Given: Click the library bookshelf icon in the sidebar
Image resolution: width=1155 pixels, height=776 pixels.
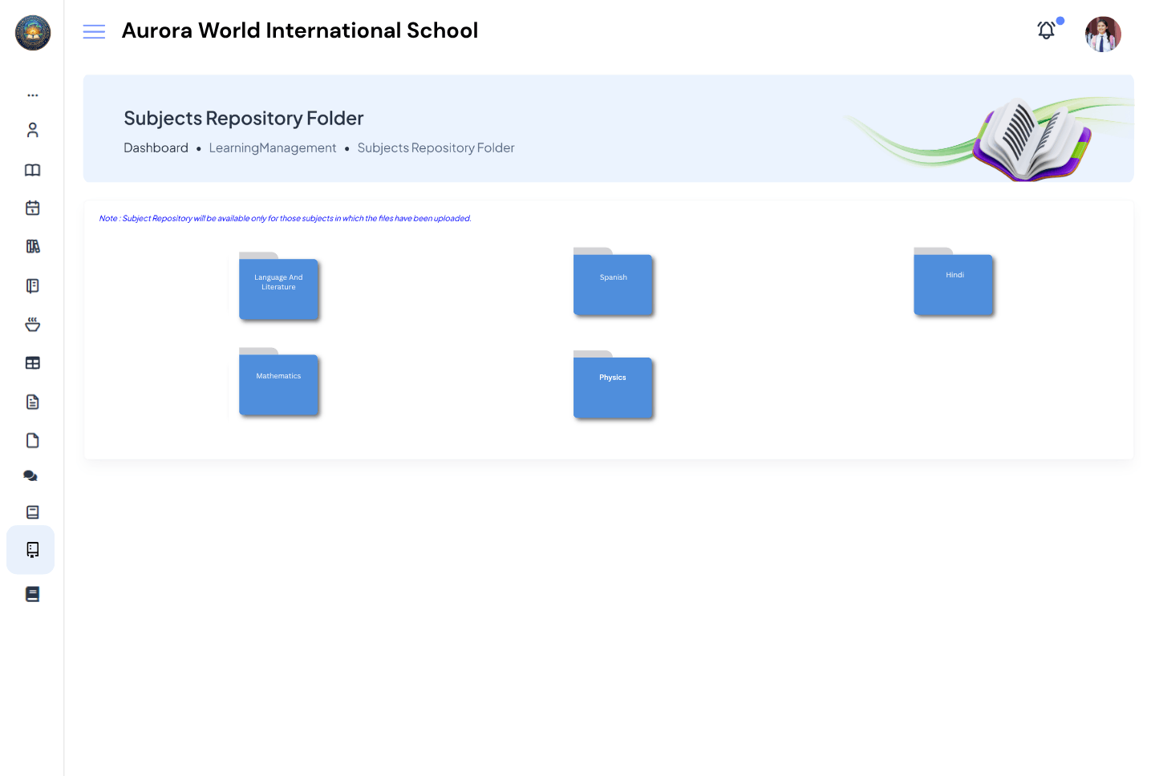Looking at the screenshot, I should tap(32, 246).
